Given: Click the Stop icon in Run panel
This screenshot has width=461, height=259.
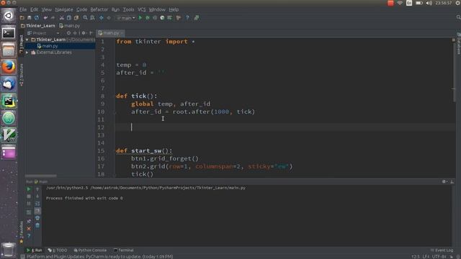Looking at the screenshot, I should coord(29,196).
